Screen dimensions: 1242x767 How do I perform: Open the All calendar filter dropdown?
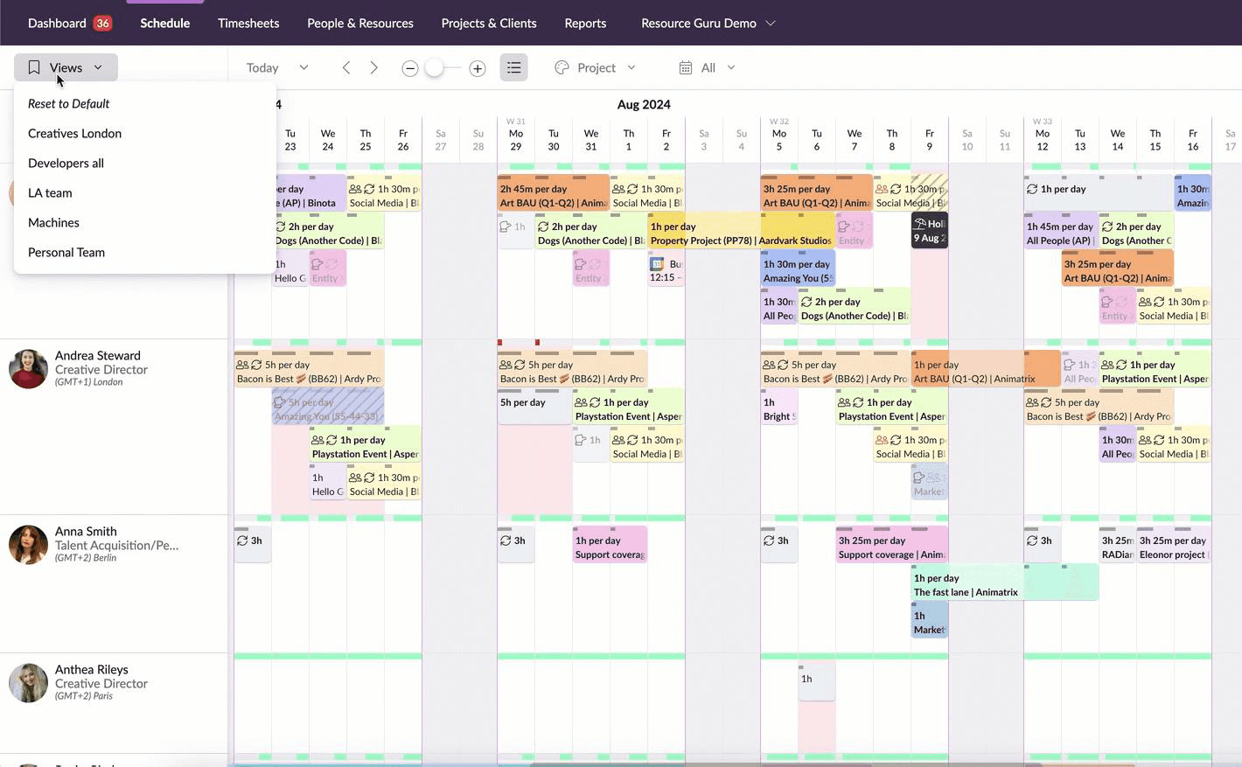tap(707, 67)
